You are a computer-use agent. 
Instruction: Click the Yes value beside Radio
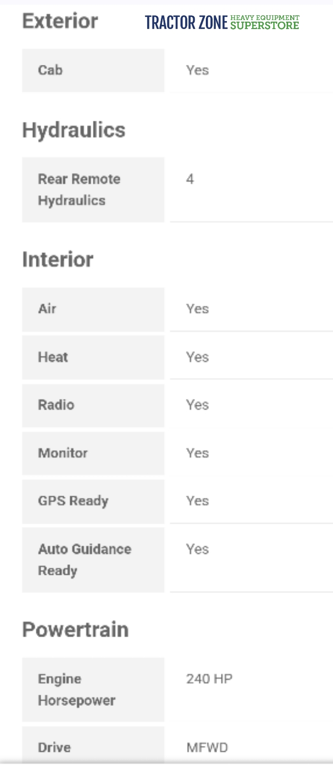pos(197,405)
